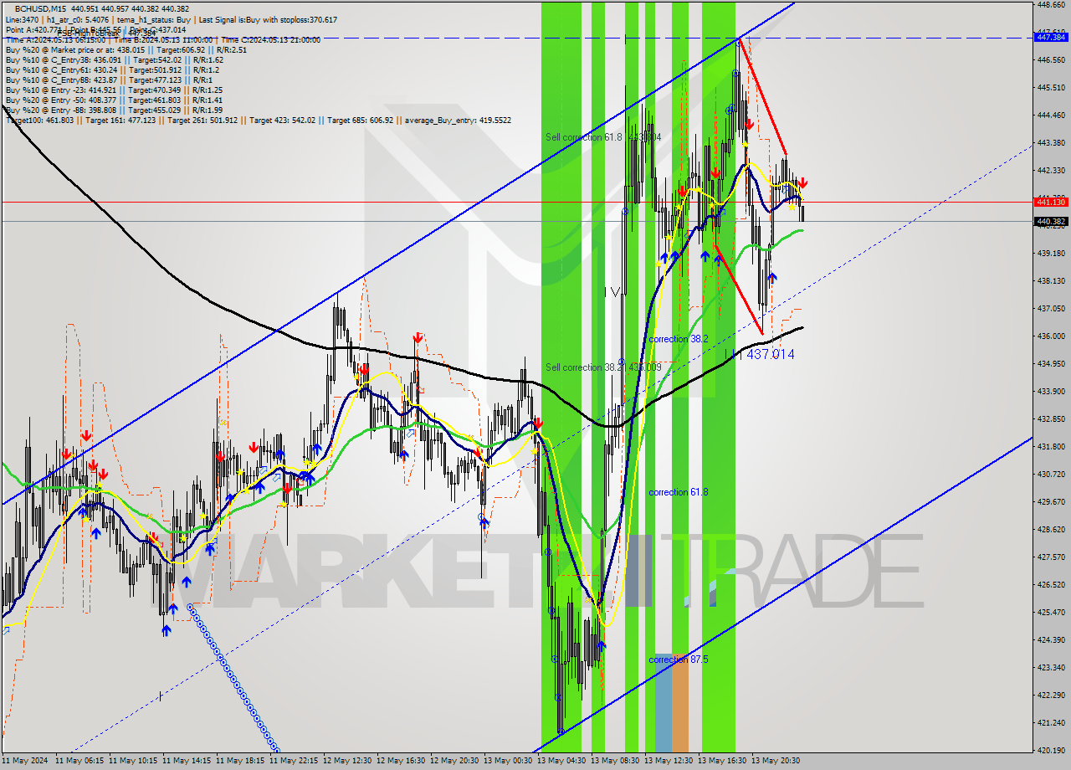Click the 'Target 161: 477.123' value
Viewport: 1071px width, 770px height.
click(120, 121)
